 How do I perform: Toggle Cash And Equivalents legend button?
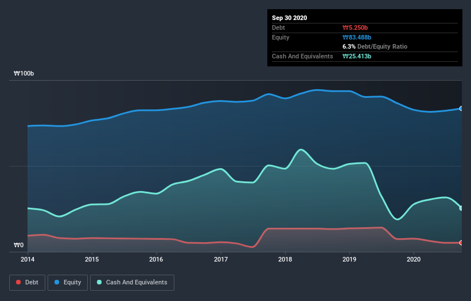tap(132, 283)
